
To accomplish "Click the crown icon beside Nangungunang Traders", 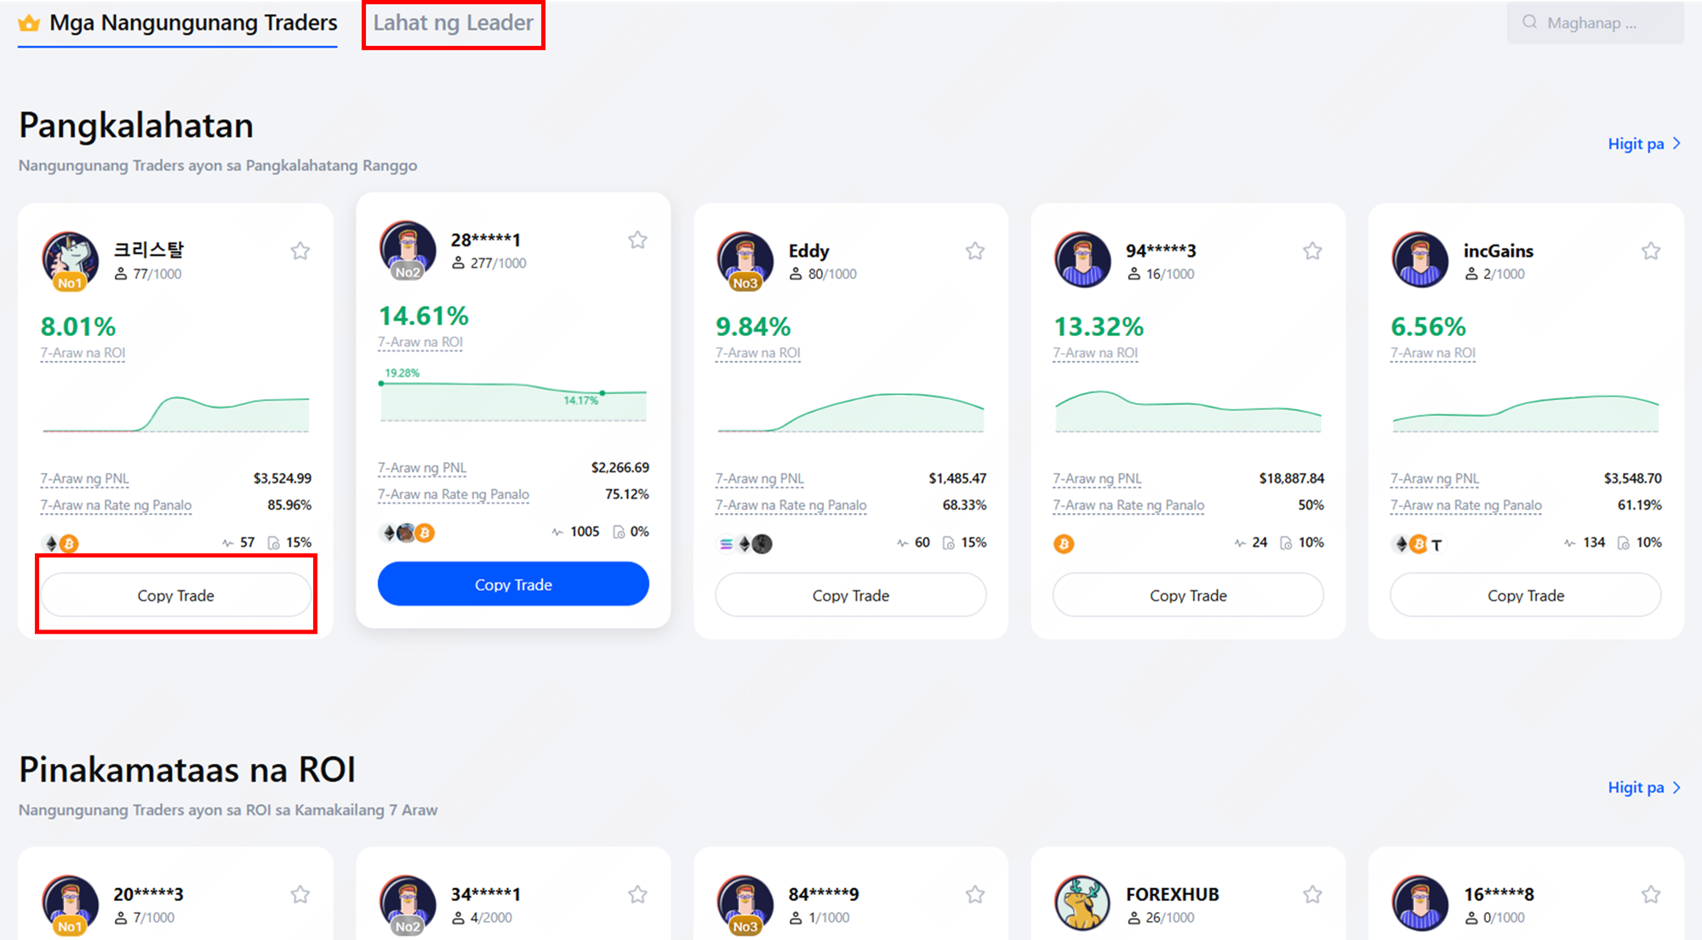I will (x=30, y=23).
